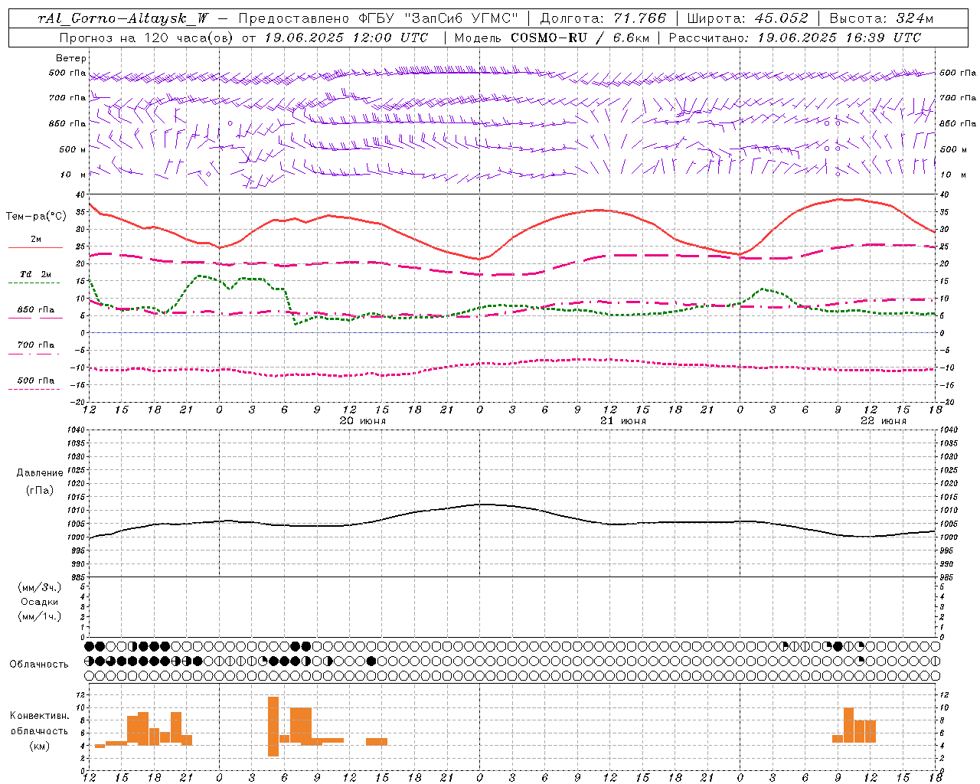Select the Широта: 45.052 value
Image resolution: width=980 pixels, height=784 pixels.
tap(747, 18)
